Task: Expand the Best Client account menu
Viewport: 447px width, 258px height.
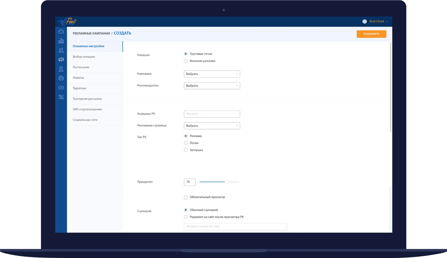Action: (x=379, y=21)
